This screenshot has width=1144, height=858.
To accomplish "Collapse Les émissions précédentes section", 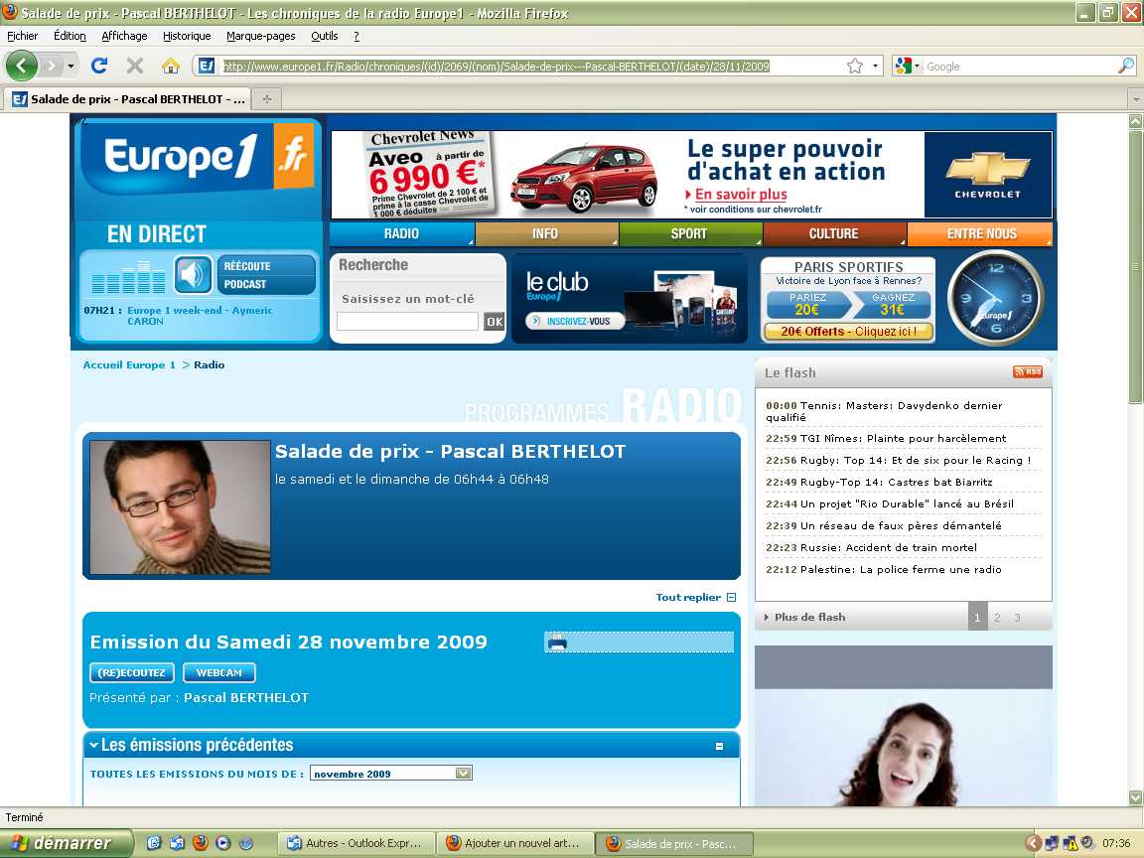I will pos(719,746).
